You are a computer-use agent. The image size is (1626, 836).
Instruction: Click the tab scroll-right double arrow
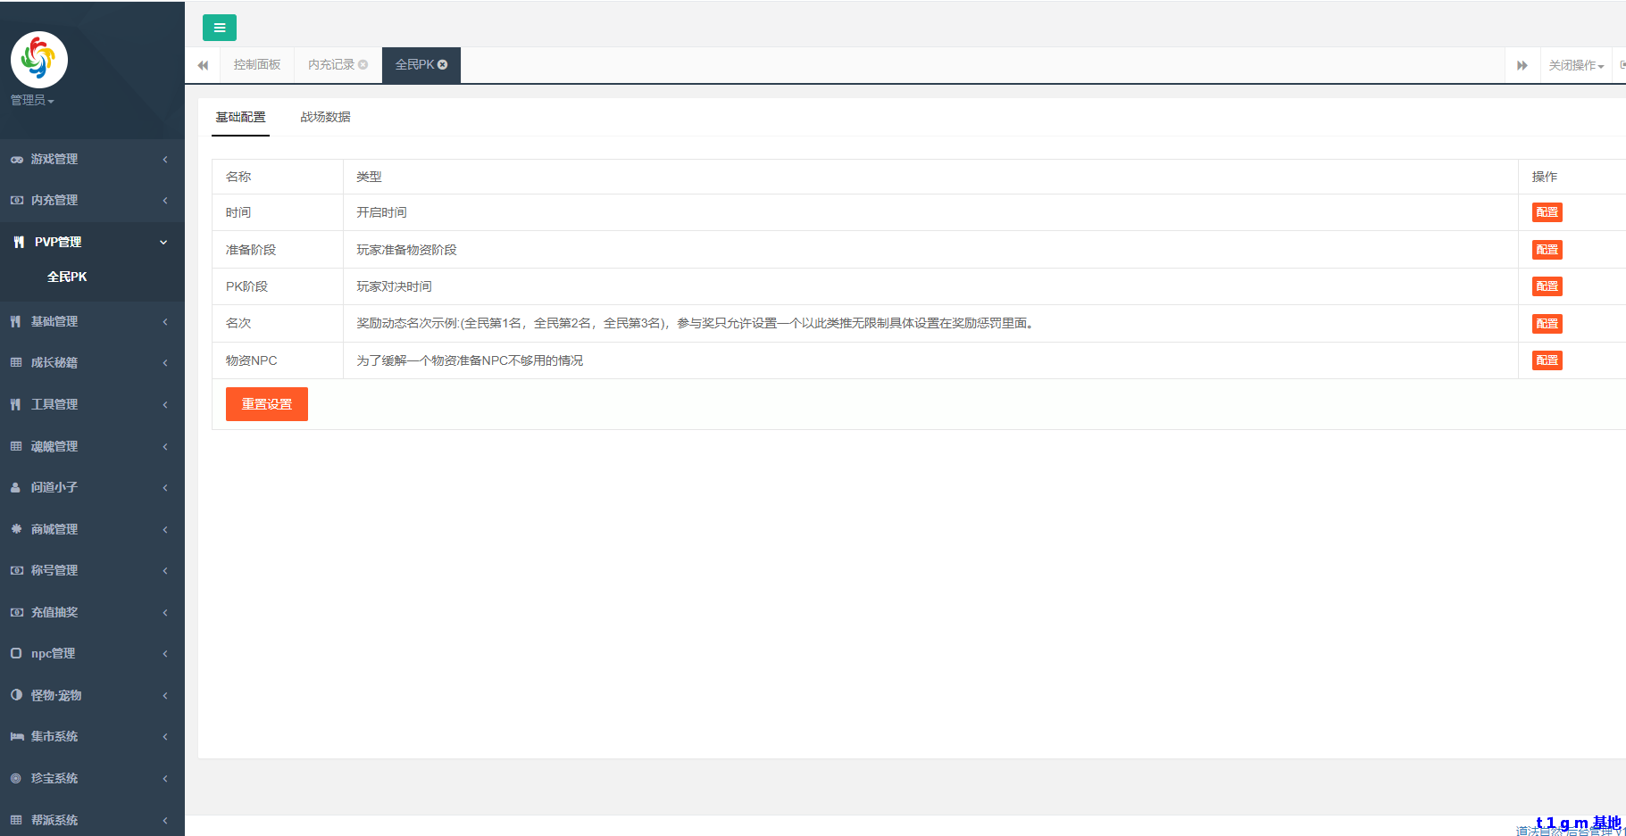click(x=1522, y=65)
